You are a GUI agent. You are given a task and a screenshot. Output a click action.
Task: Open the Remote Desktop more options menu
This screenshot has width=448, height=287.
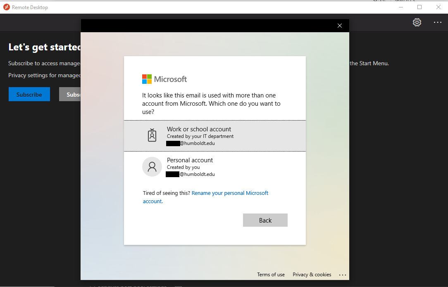(x=437, y=22)
